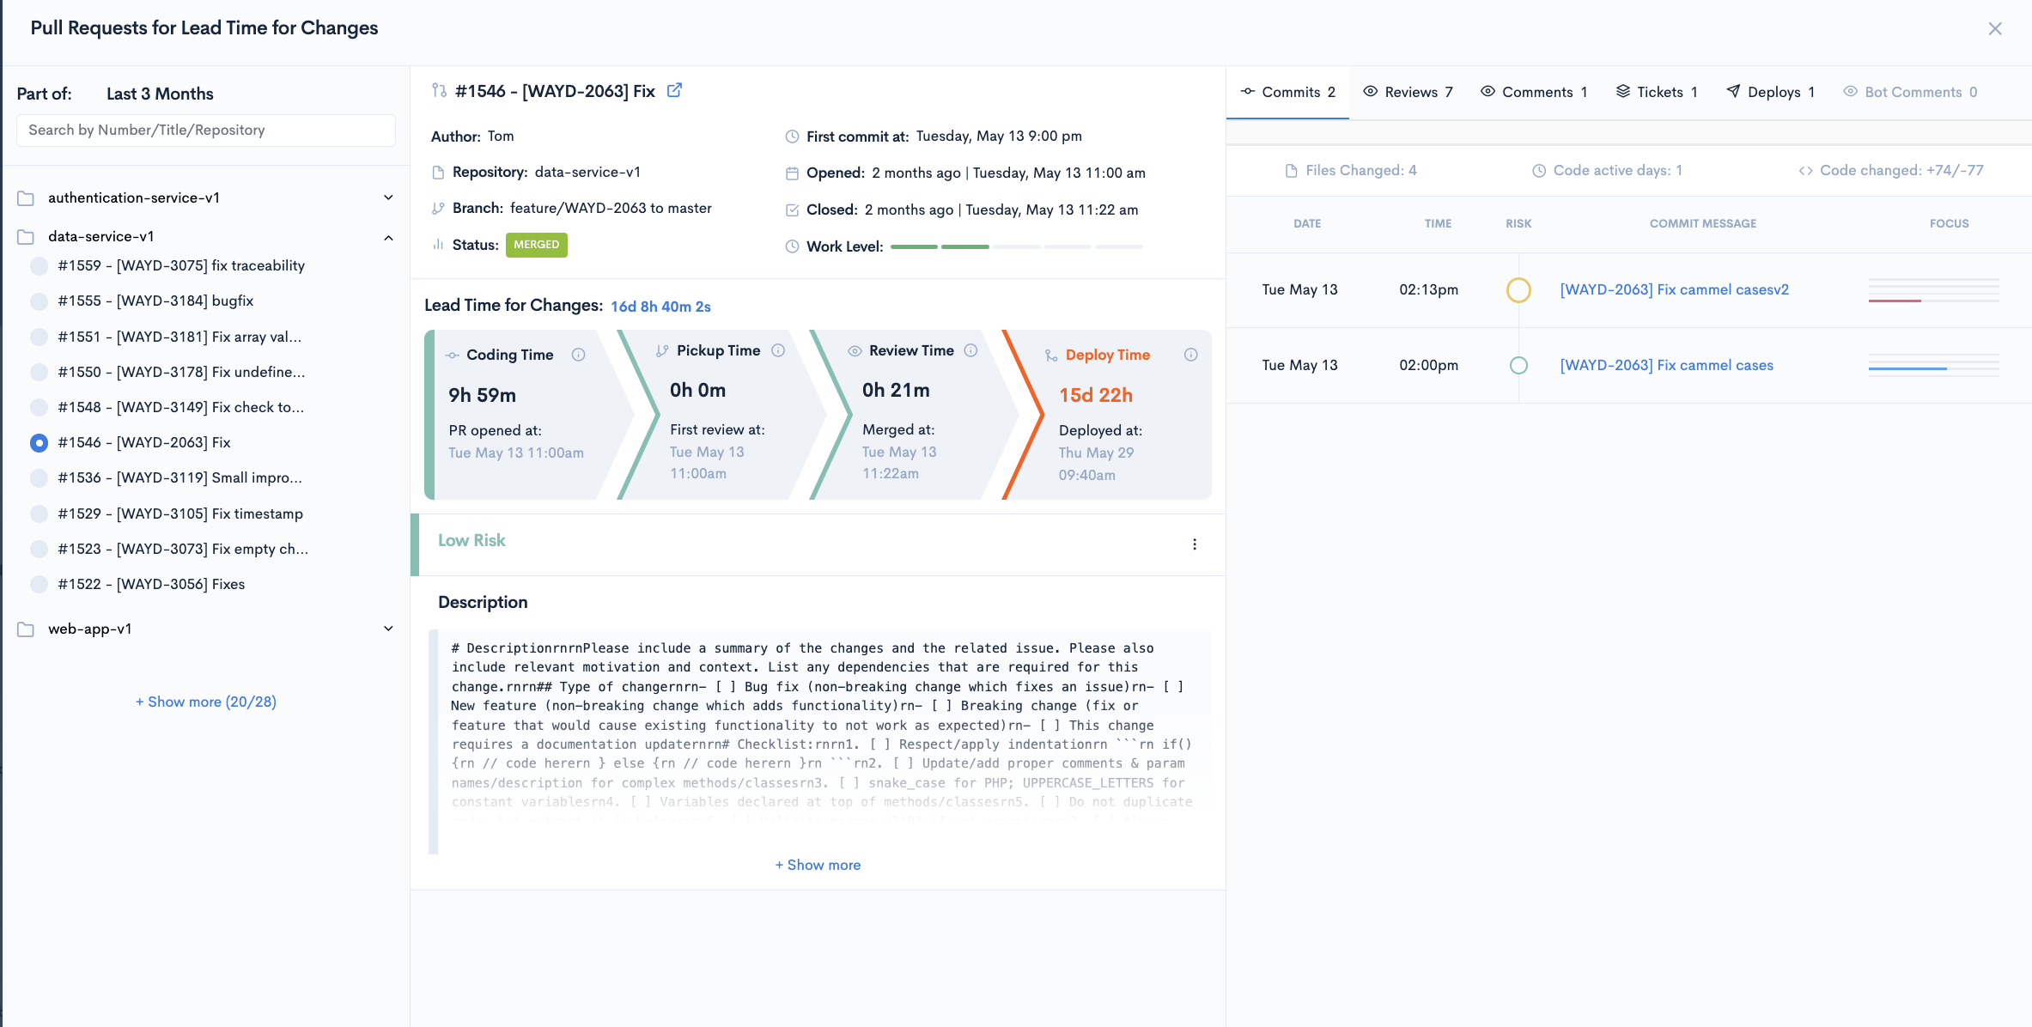The width and height of the screenshot is (2032, 1027).
Task: Click Lead Time value 16d 8h 40m 2s
Action: 660,307
